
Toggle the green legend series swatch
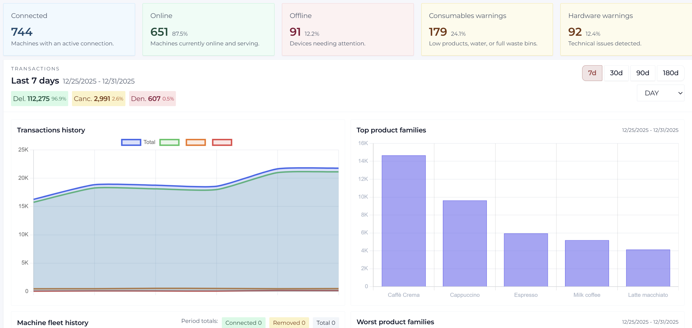point(169,142)
